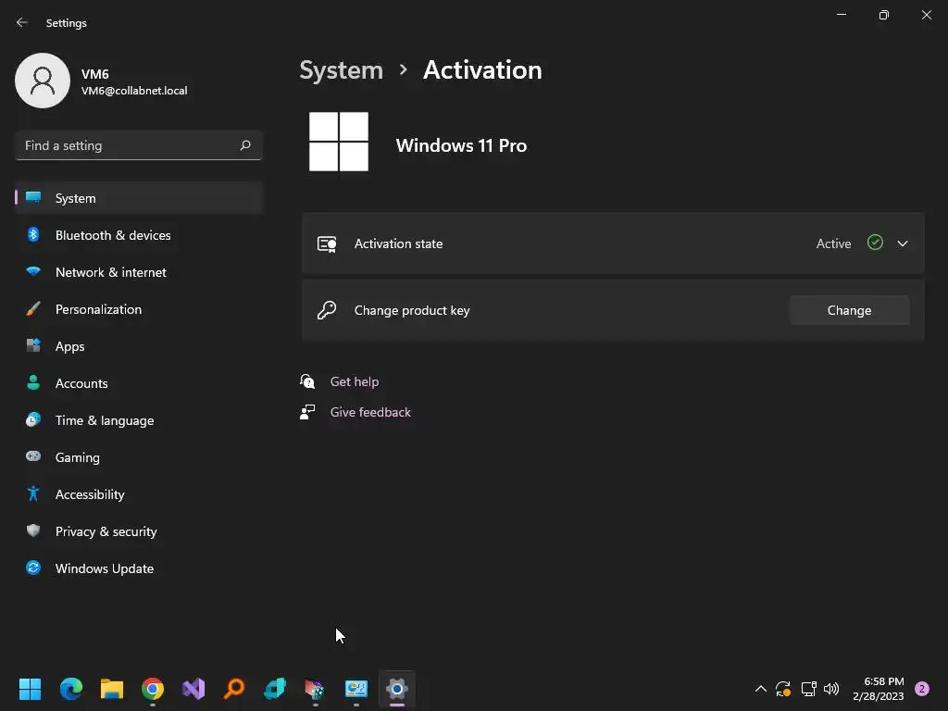This screenshot has width=948, height=711.
Task: Restore down the Settings window
Action: click(x=884, y=15)
